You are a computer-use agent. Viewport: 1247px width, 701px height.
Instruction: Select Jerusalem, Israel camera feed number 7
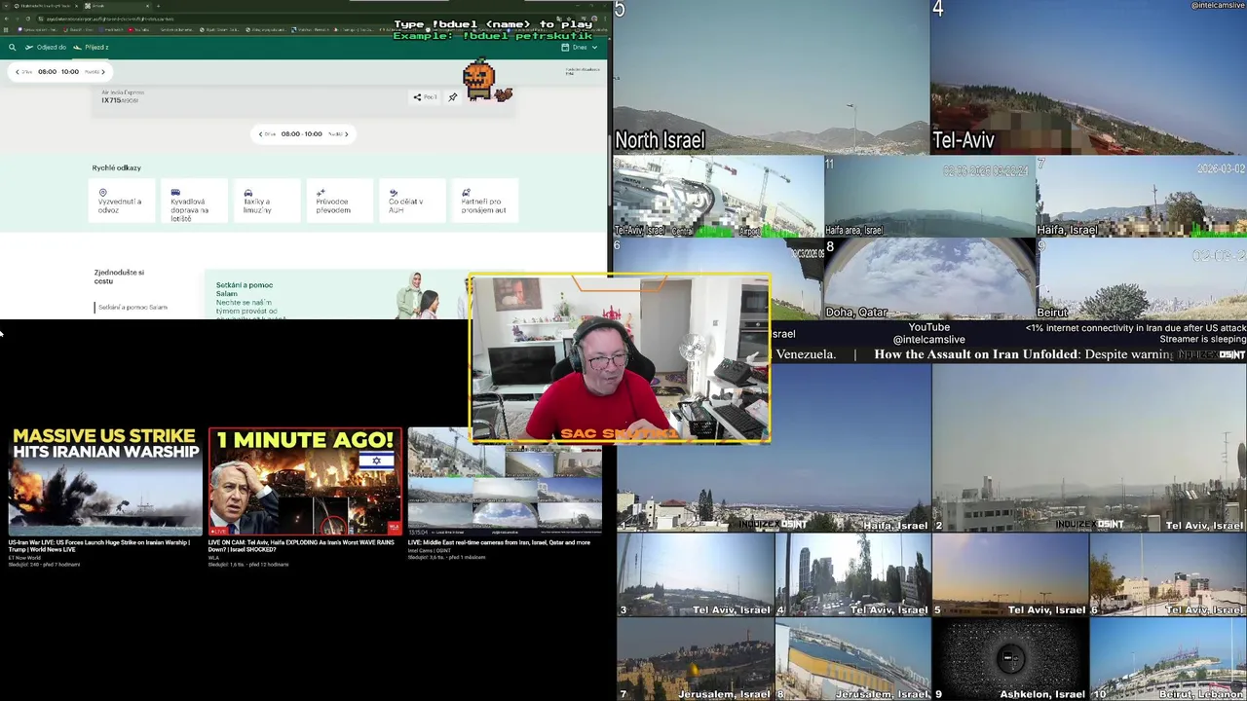(695, 660)
